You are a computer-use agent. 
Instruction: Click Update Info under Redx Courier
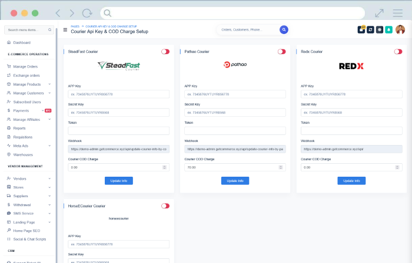click(351, 180)
